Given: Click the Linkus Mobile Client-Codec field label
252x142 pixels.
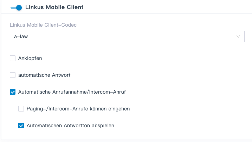Looking at the screenshot, I should point(43,25).
